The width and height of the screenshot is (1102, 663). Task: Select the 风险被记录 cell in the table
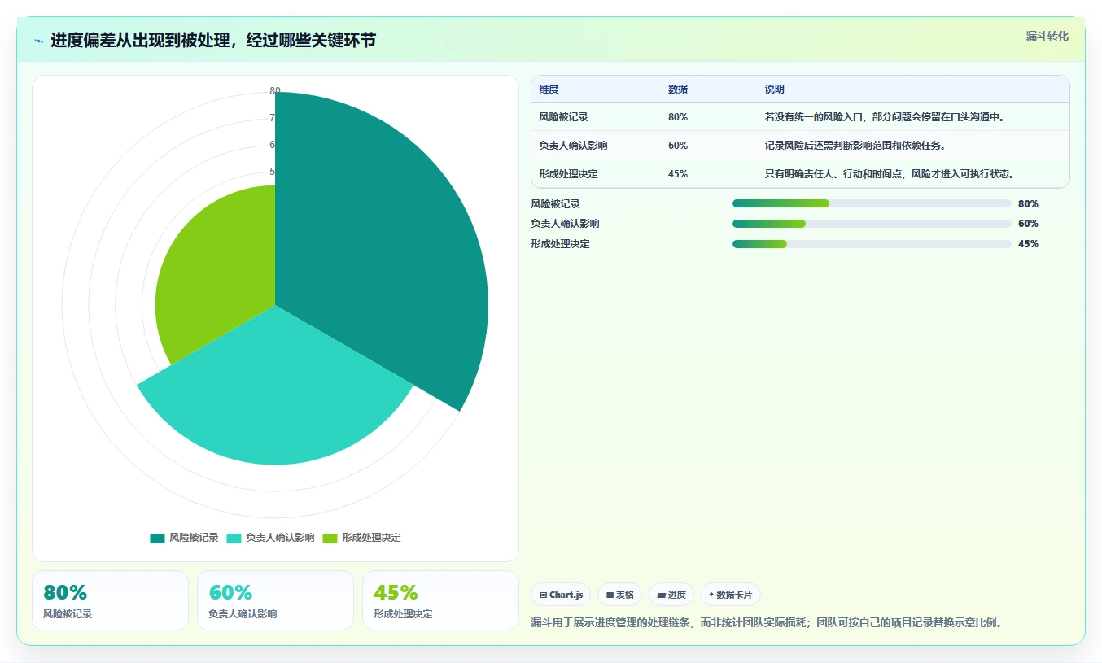[x=563, y=117]
